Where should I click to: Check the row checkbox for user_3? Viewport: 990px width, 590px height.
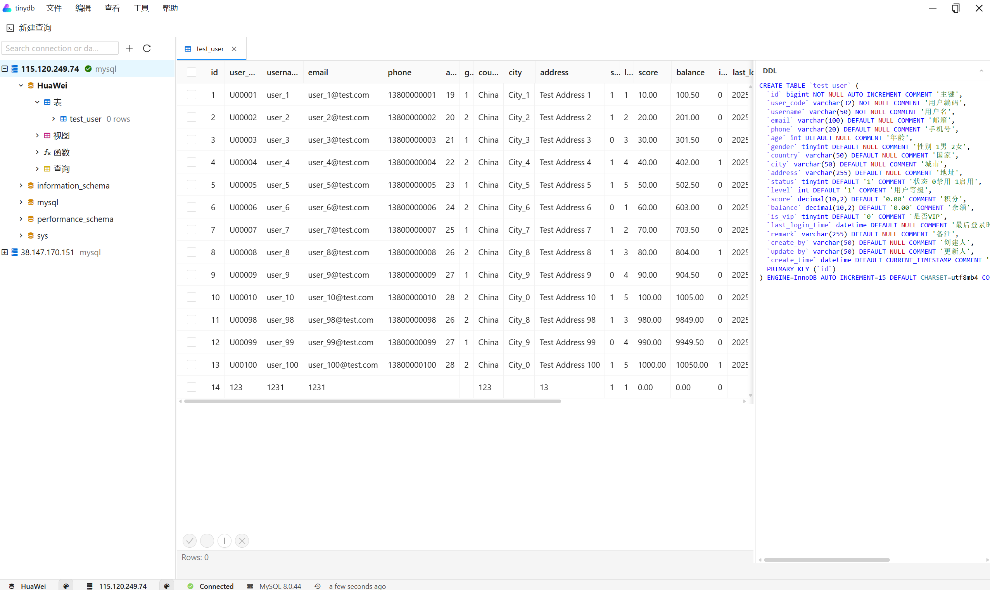click(x=192, y=140)
